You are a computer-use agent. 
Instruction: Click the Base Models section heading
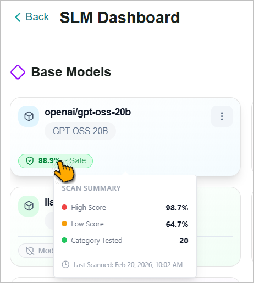point(71,72)
